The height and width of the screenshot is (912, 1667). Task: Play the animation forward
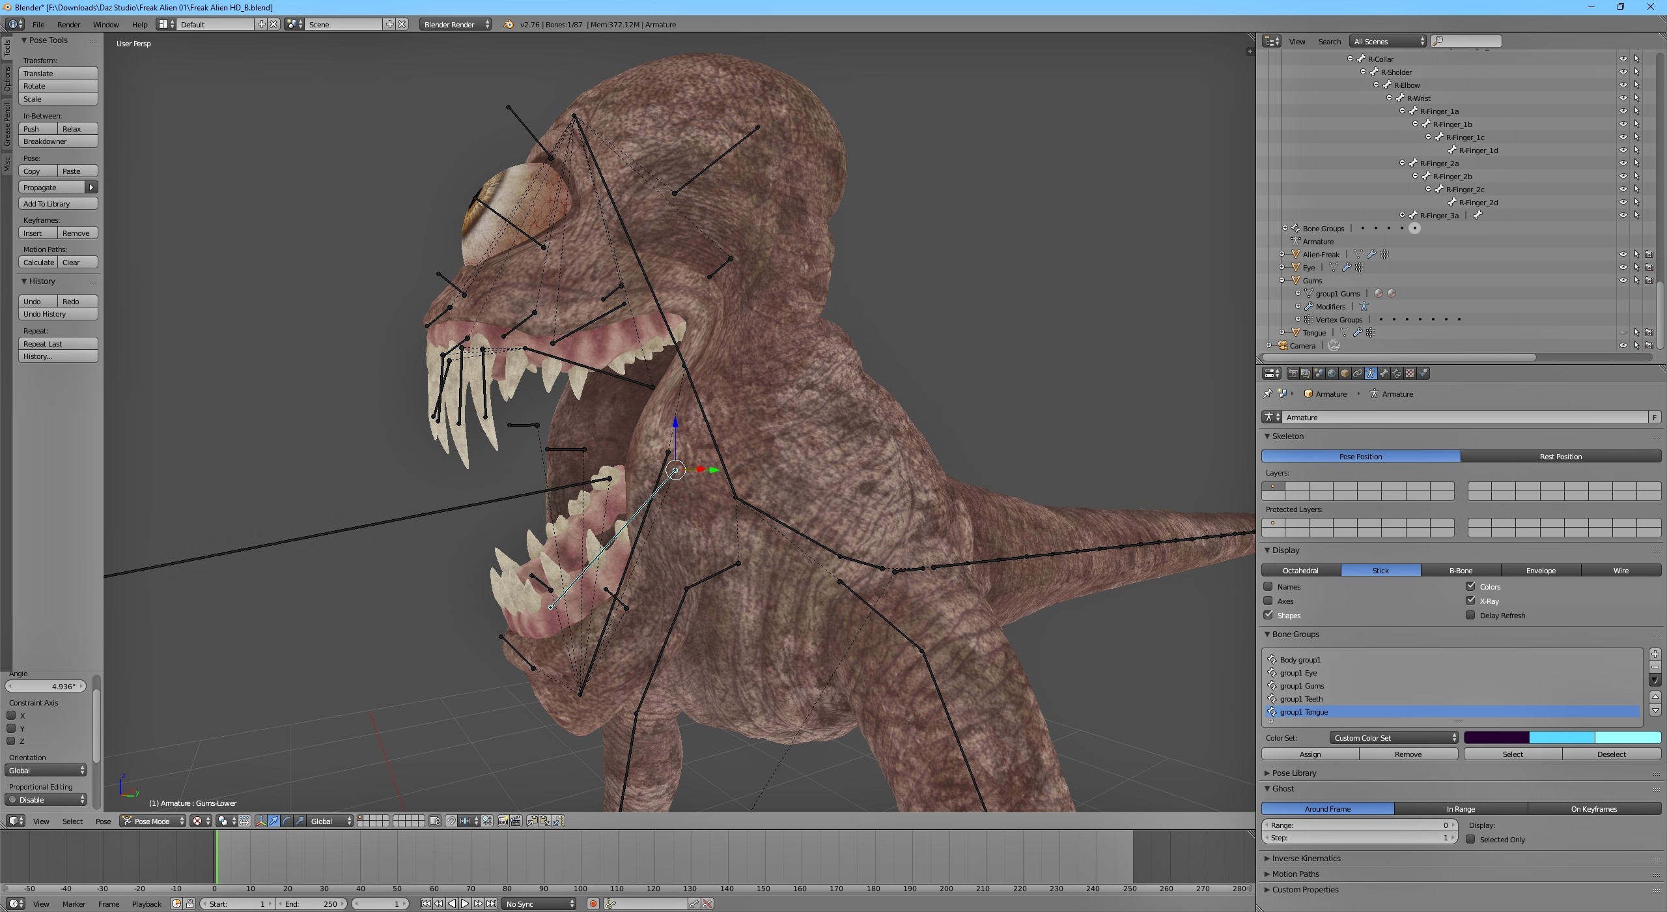click(x=465, y=904)
